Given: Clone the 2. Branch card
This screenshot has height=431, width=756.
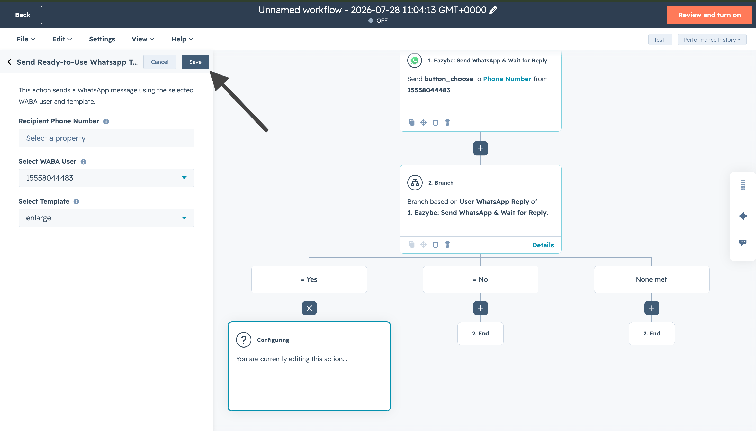Looking at the screenshot, I should coord(411,245).
